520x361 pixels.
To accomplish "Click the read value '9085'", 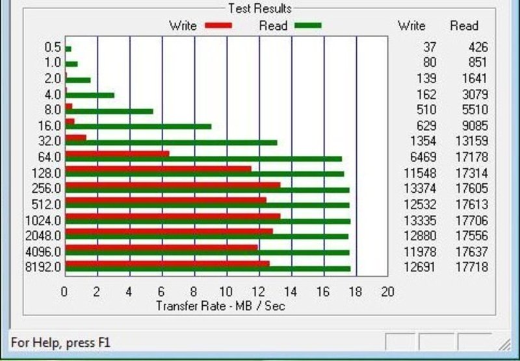I will (x=475, y=126).
